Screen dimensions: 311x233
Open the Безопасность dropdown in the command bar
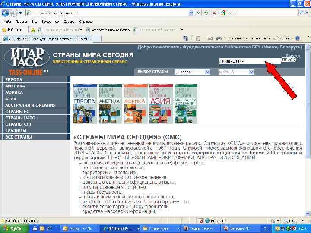[263, 38]
